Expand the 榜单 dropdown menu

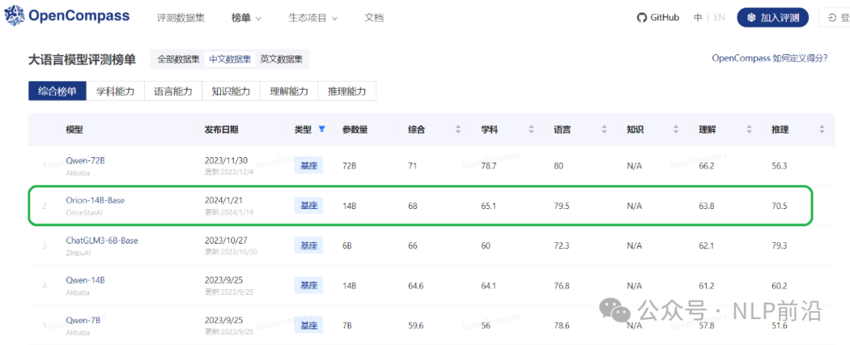pyautogui.click(x=246, y=18)
